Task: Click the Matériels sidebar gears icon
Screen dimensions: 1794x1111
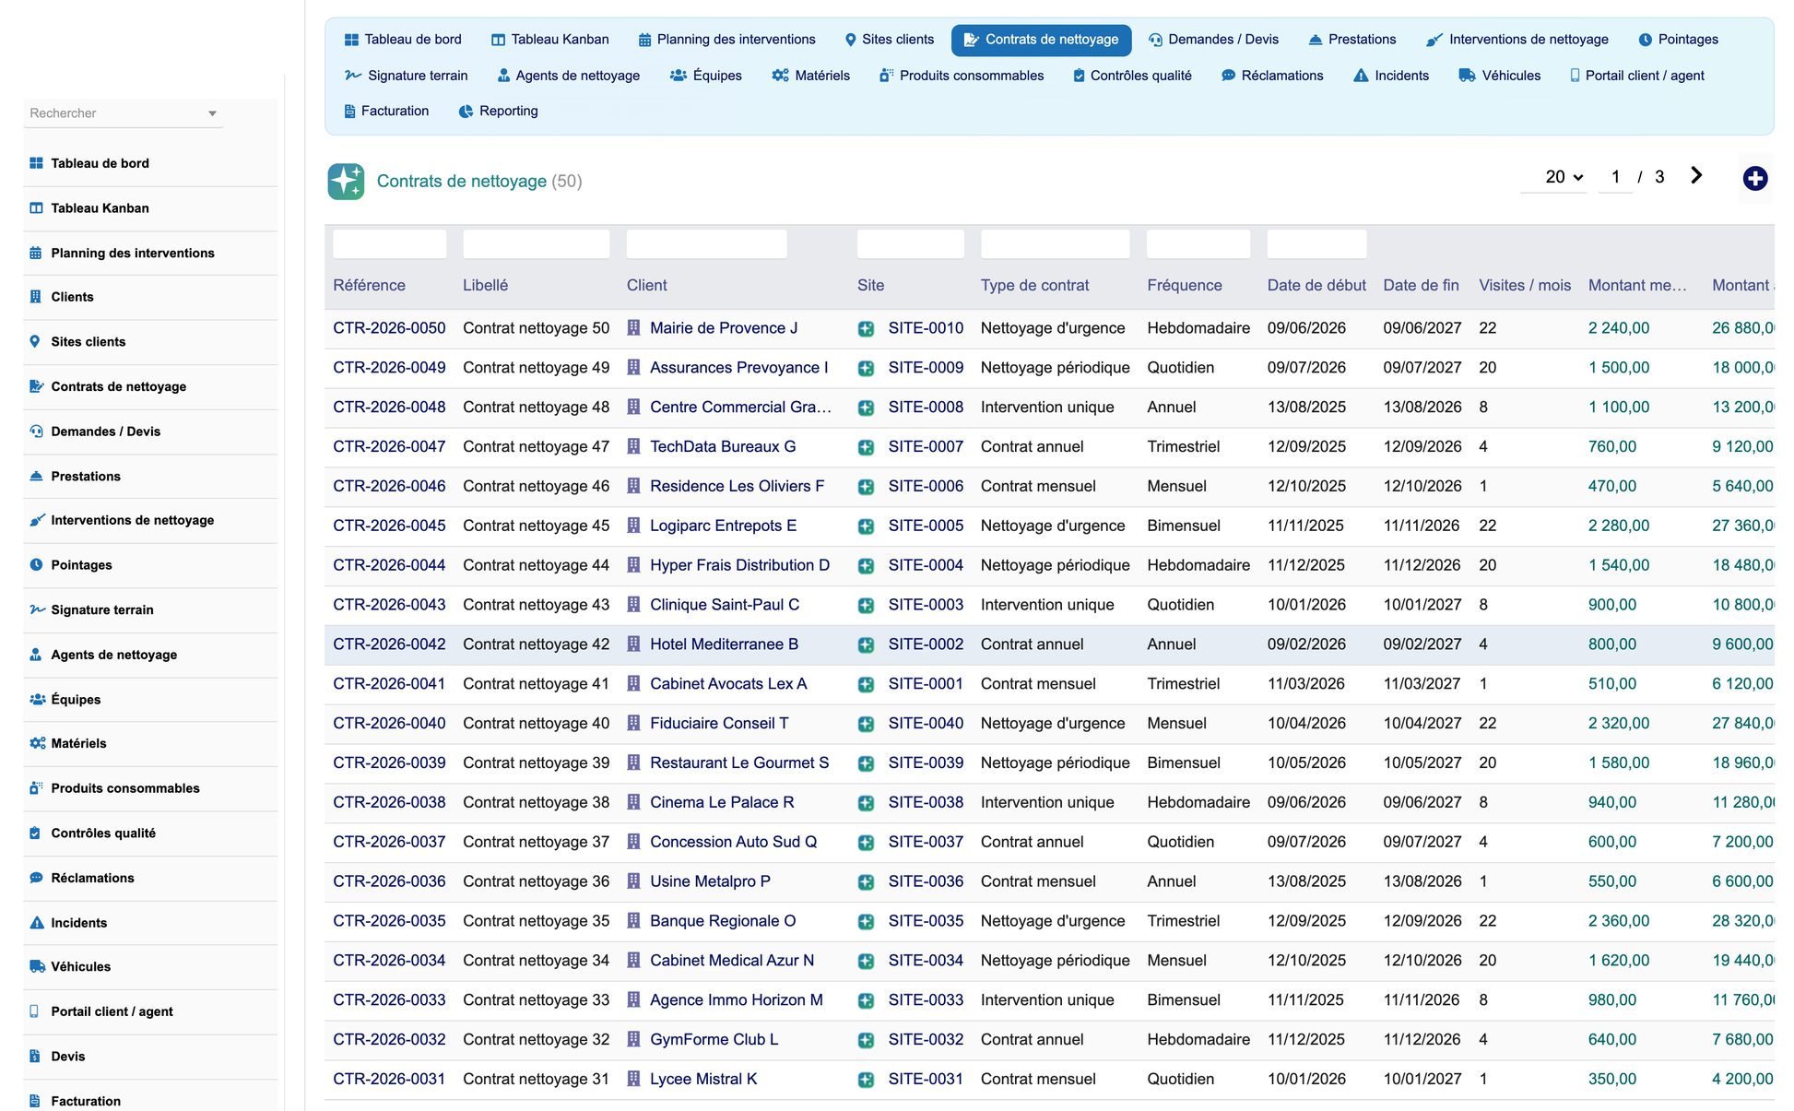Action: pos(37,743)
